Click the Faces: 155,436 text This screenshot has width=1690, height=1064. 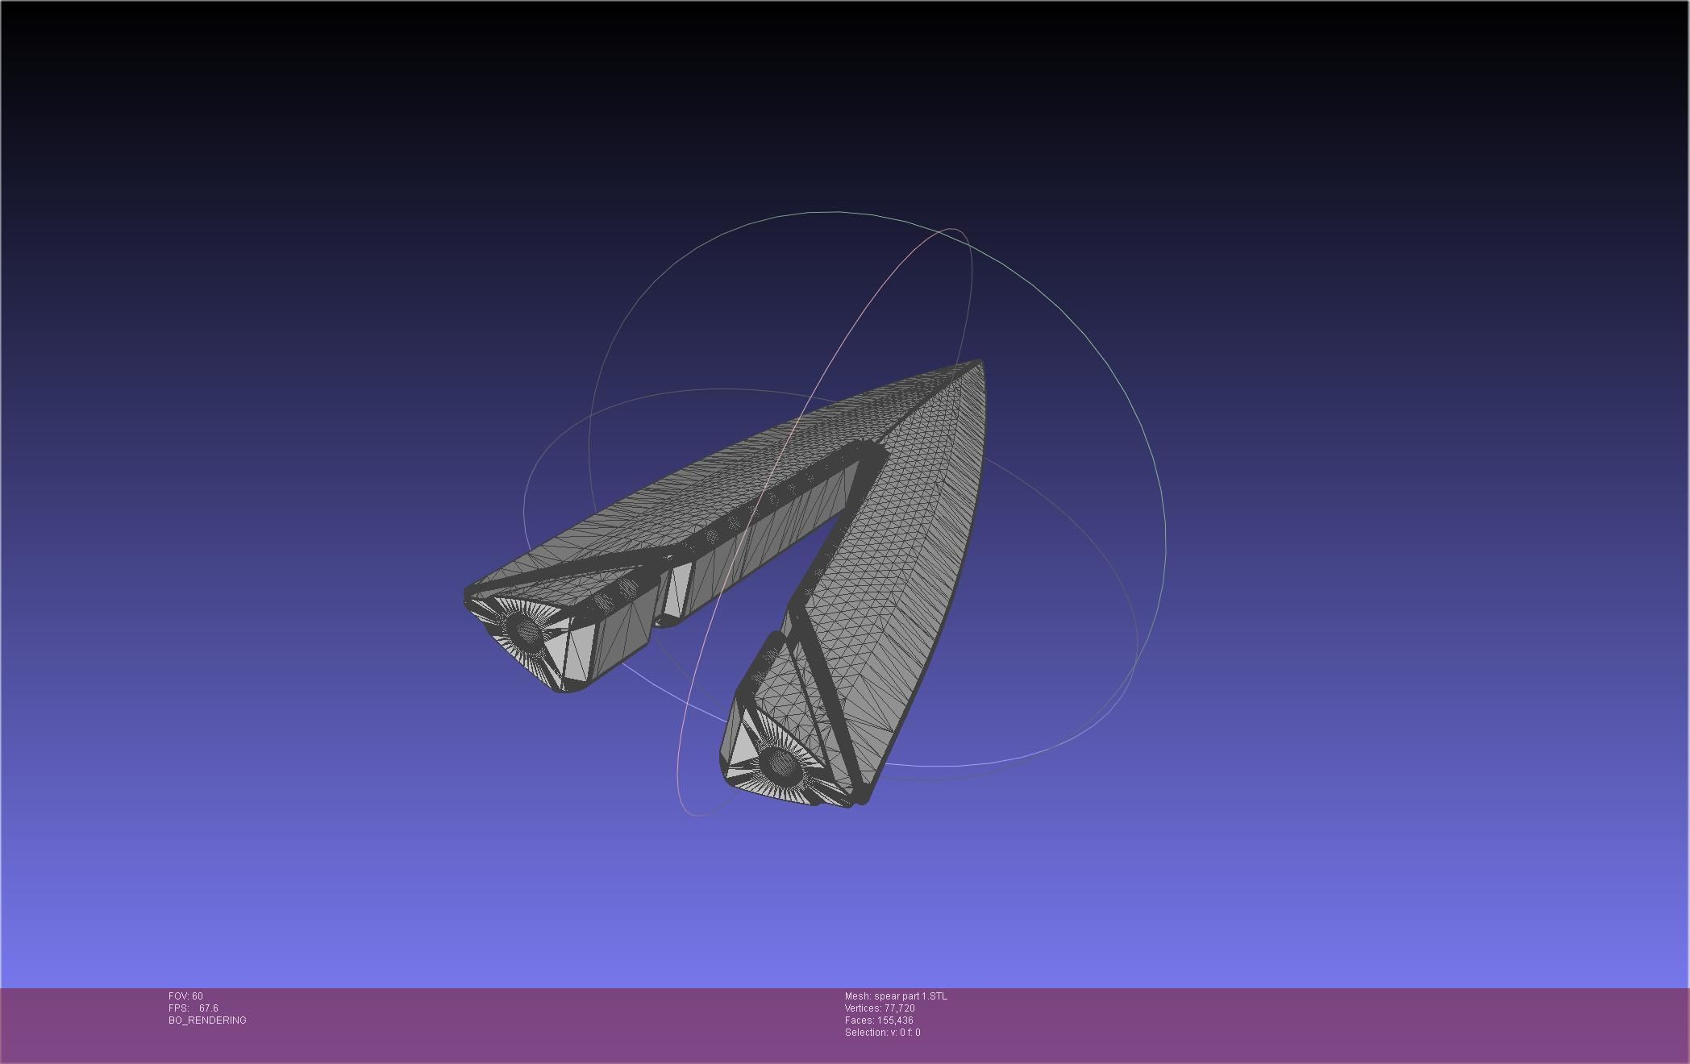tap(879, 1020)
